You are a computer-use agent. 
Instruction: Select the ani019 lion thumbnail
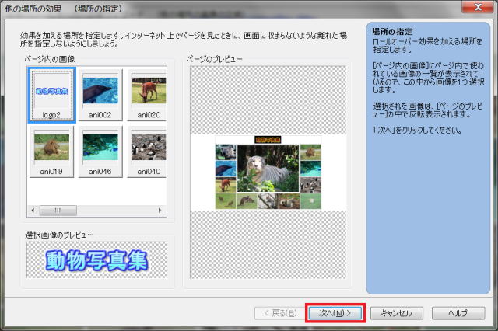(x=52, y=152)
